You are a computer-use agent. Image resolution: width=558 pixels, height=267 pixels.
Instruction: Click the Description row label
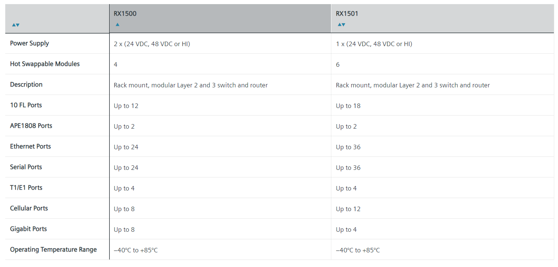point(26,84)
